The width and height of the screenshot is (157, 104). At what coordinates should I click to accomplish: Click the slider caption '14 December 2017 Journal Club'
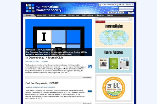pyautogui.click(x=40, y=50)
